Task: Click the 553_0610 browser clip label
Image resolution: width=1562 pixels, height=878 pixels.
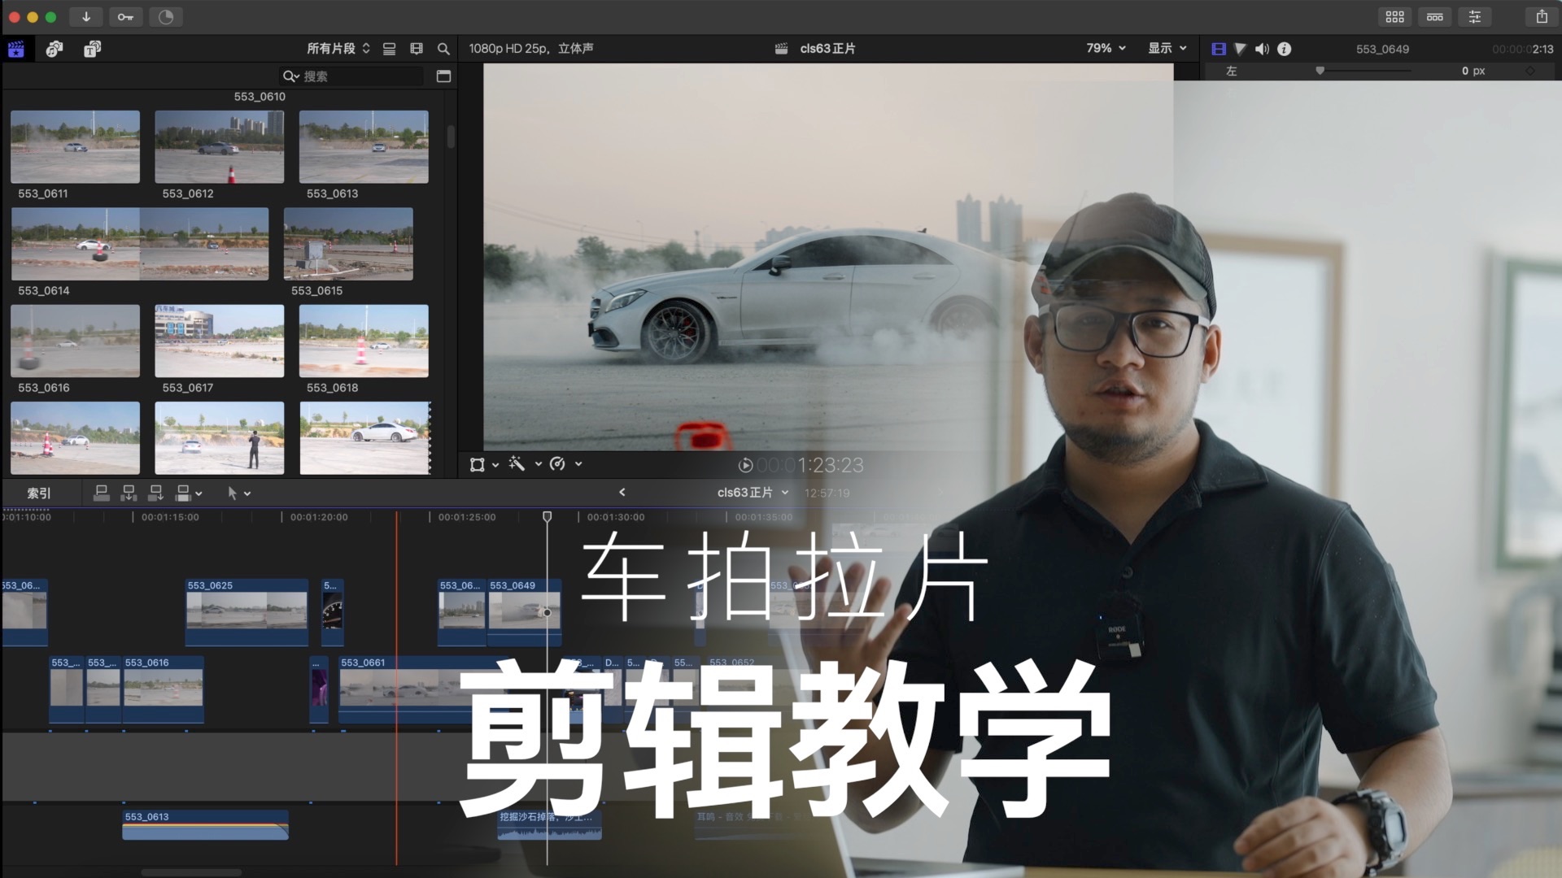Action: [x=260, y=96]
